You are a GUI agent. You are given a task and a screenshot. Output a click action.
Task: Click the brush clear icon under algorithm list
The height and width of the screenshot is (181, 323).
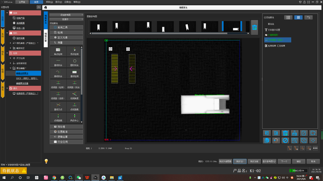point(295,133)
